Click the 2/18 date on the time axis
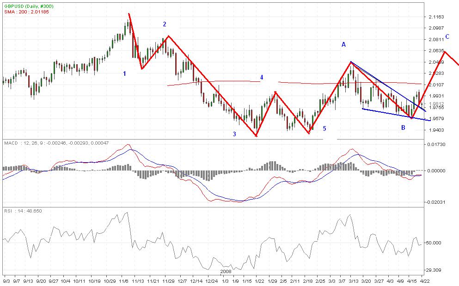 tap(307, 281)
